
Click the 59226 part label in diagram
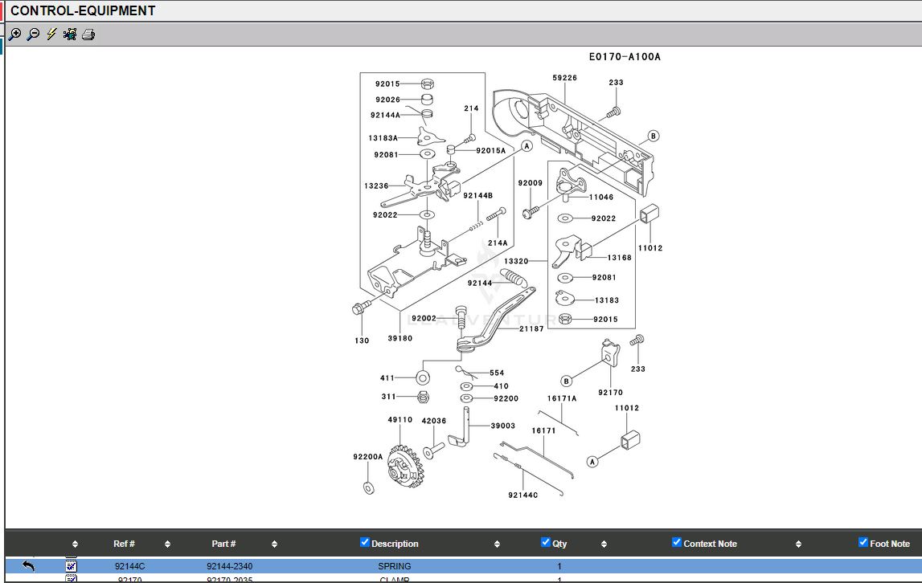click(564, 78)
